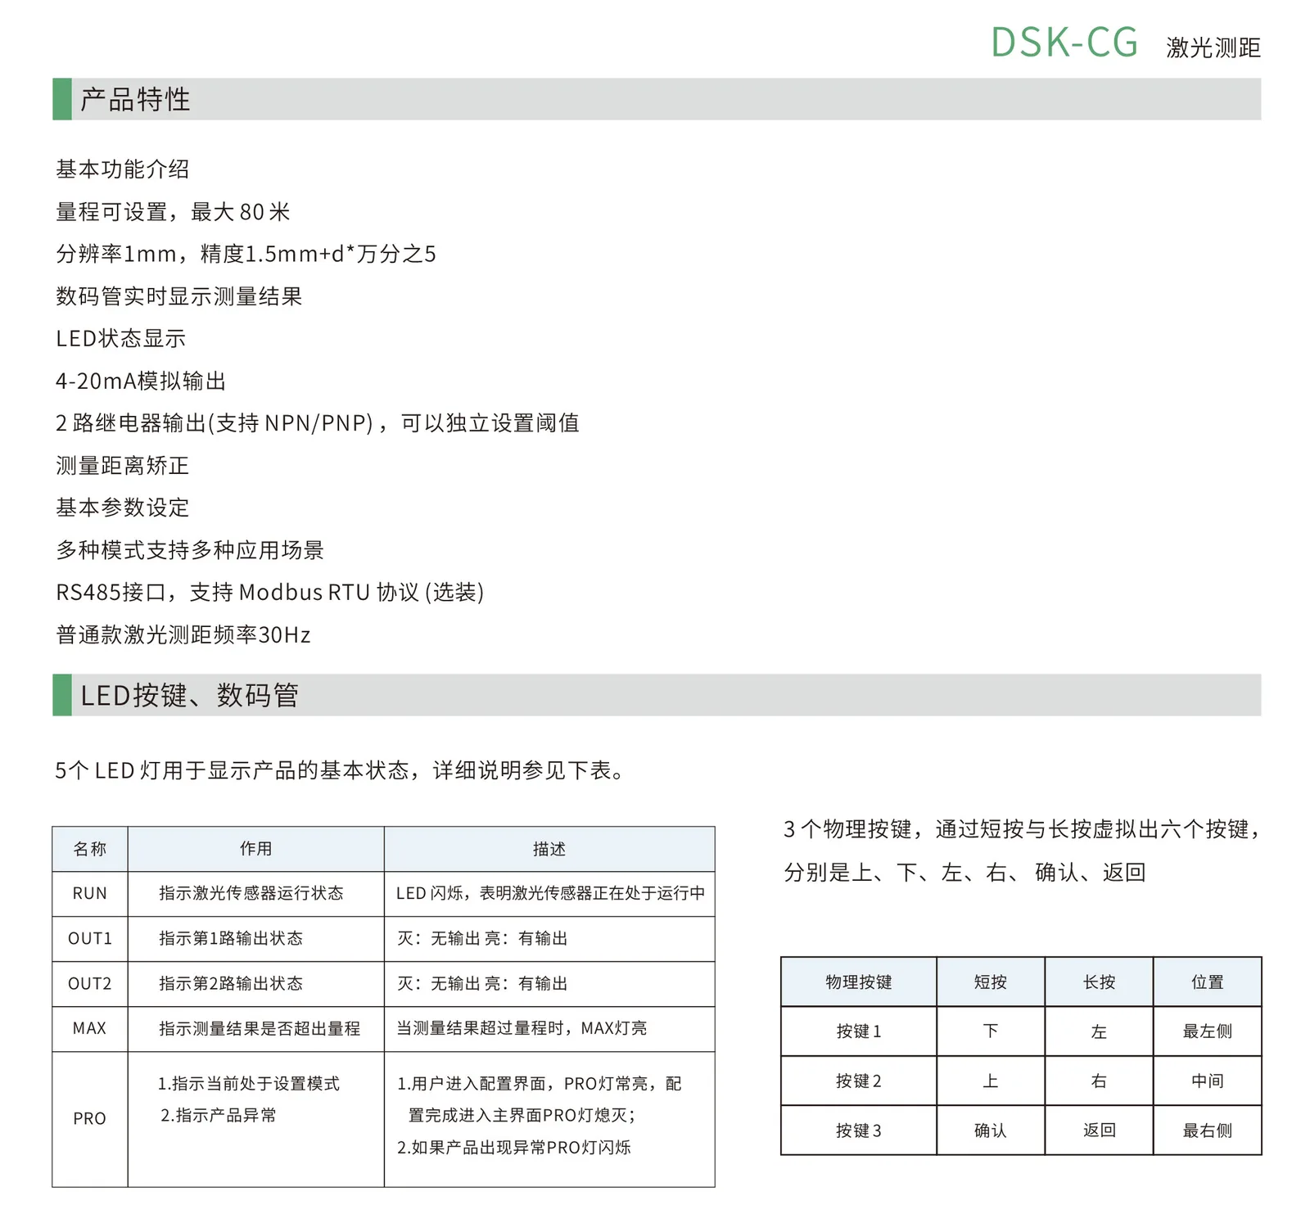1310x1214 pixels.
Task: Click the line 分别是上、下、左、右、确认、返回
Action: (964, 872)
